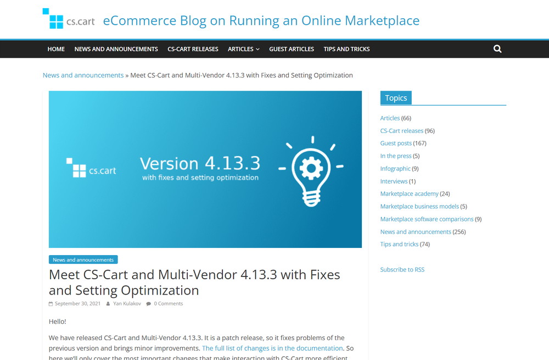Open the ARTICLES menu item

(x=240, y=49)
